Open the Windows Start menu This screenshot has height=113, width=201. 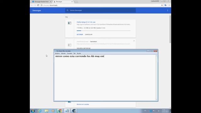click(33, 111)
